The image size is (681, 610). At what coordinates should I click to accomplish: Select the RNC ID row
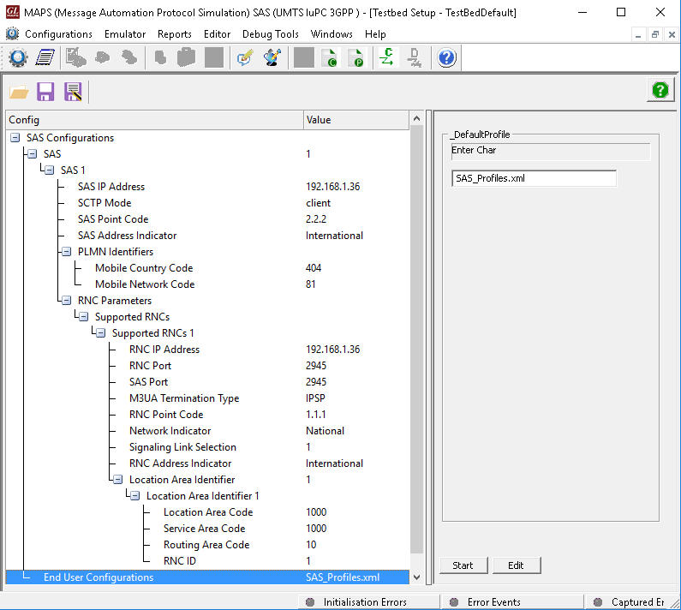point(207,561)
